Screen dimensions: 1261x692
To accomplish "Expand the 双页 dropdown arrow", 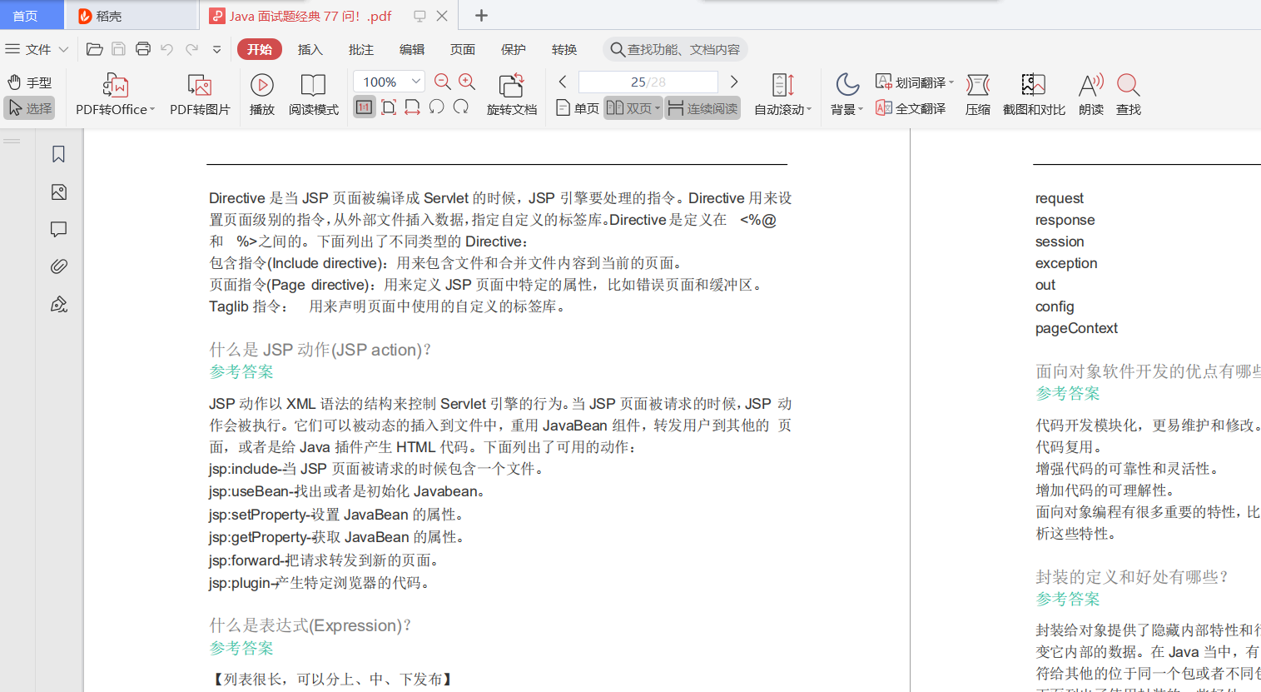I will click(x=658, y=109).
